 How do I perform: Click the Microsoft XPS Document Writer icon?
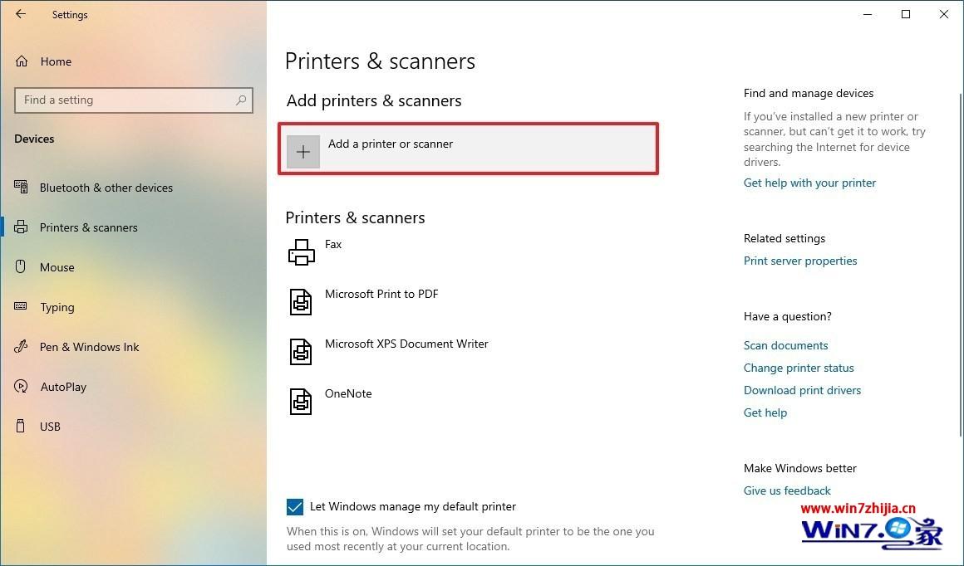301,352
